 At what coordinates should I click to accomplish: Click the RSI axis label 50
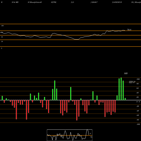(2, 37)
